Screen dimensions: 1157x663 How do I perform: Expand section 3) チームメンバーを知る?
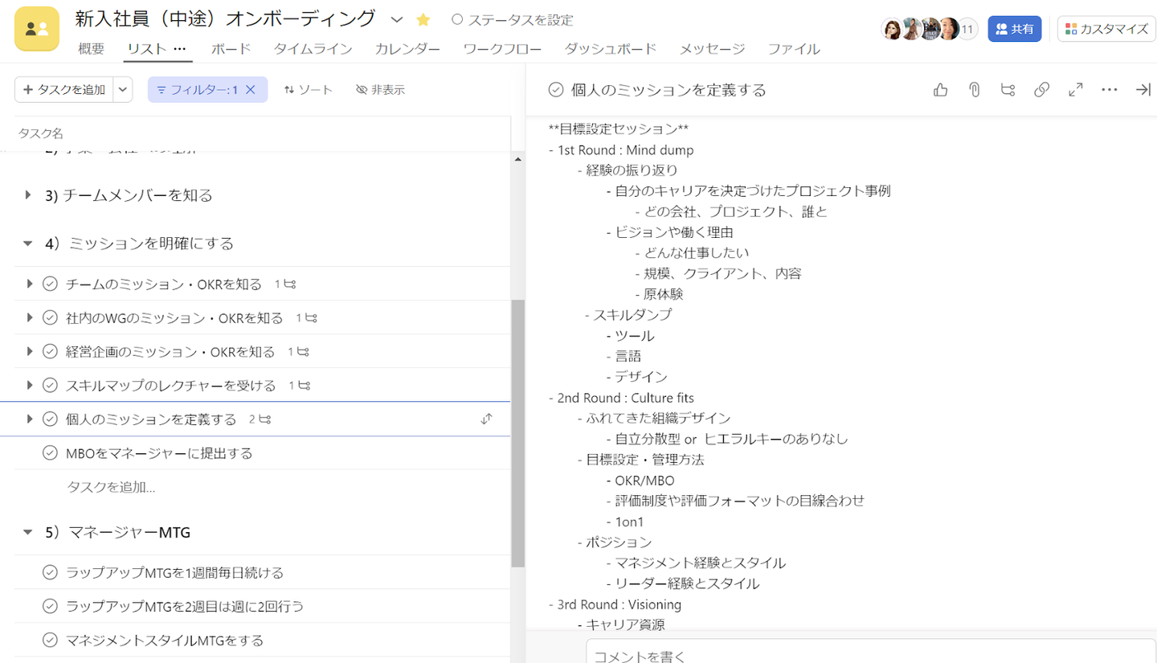(x=28, y=195)
